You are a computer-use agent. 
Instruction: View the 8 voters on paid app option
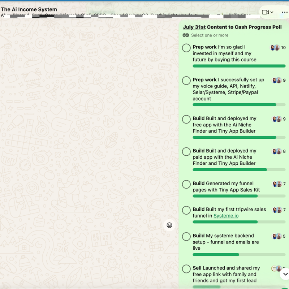pyautogui.click(x=279, y=151)
